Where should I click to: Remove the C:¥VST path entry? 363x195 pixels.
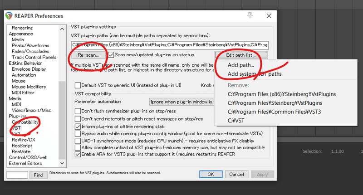point(236,121)
